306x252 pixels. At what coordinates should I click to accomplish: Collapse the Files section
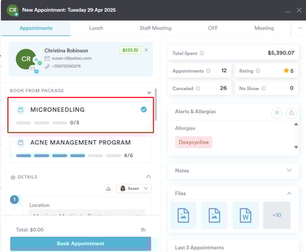click(x=289, y=193)
